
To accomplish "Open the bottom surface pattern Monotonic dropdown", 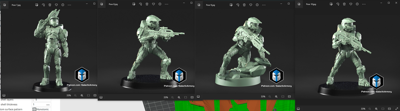I will click(42, 109).
